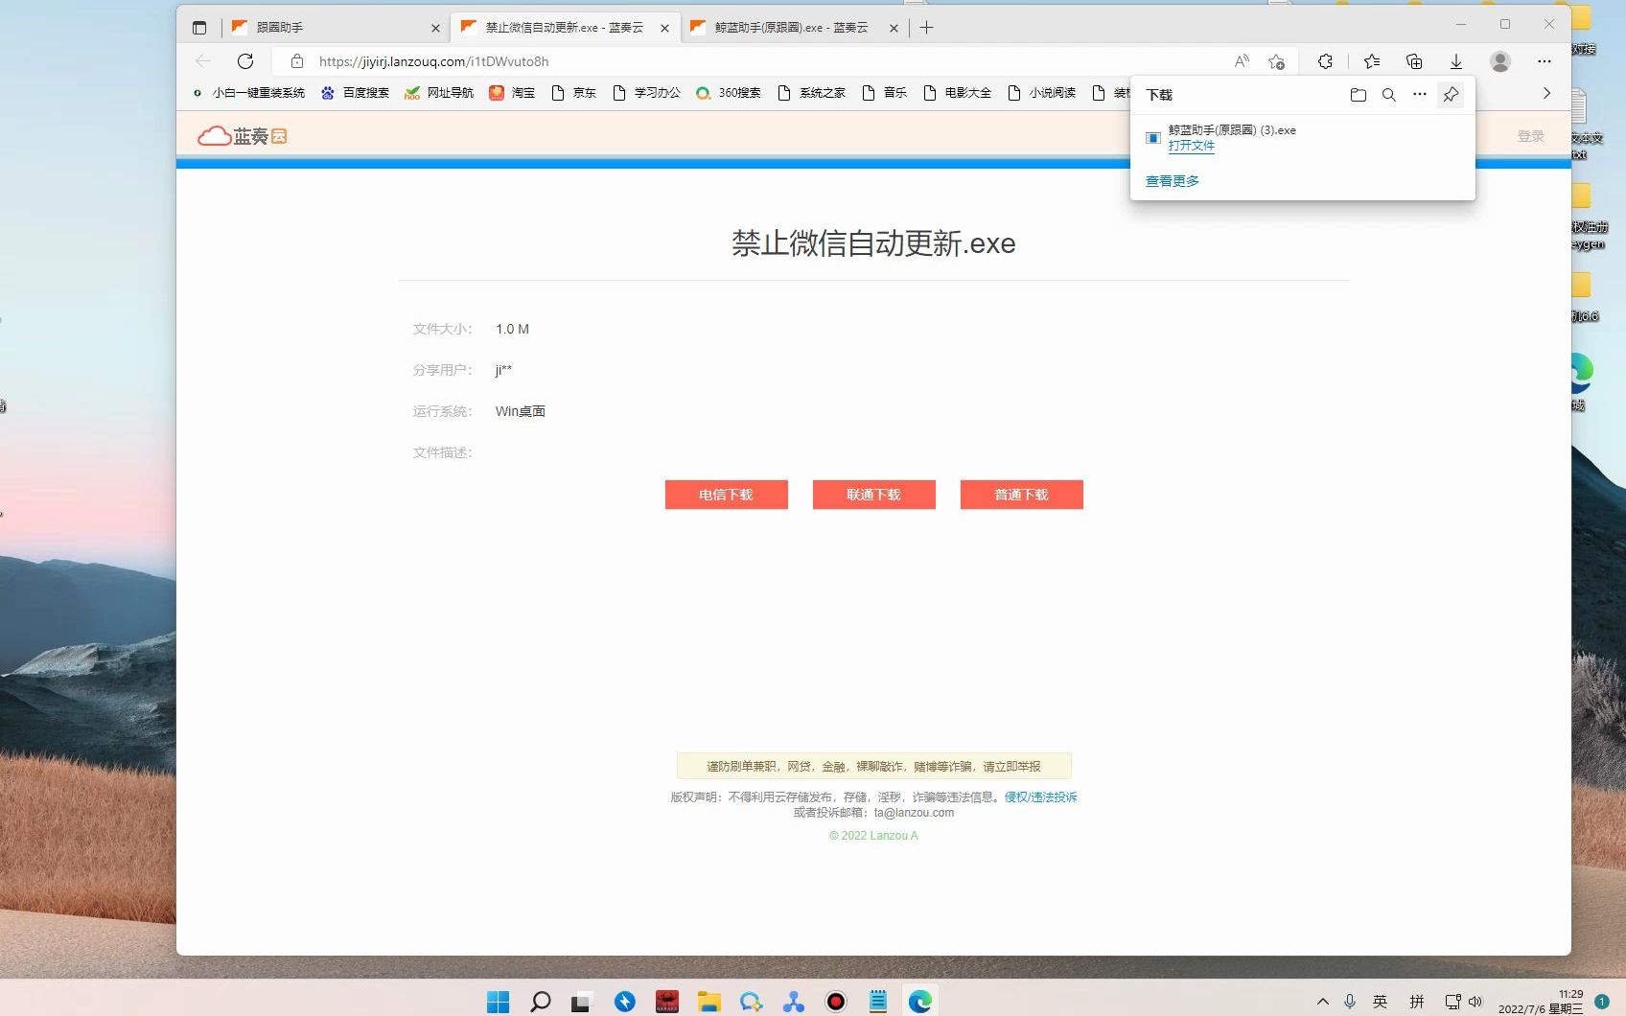Click Microsoft Edge icon on taskbar

(920, 1002)
